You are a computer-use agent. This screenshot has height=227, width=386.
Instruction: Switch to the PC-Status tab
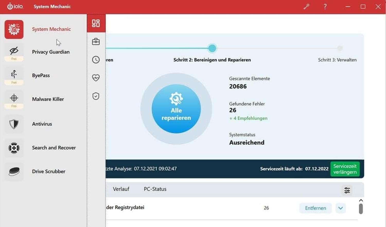[x=155, y=189]
